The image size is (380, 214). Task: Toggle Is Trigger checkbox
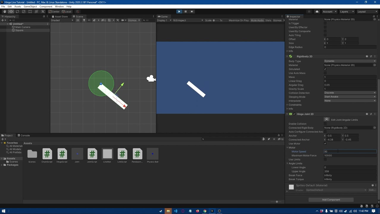click(x=325, y=23)
